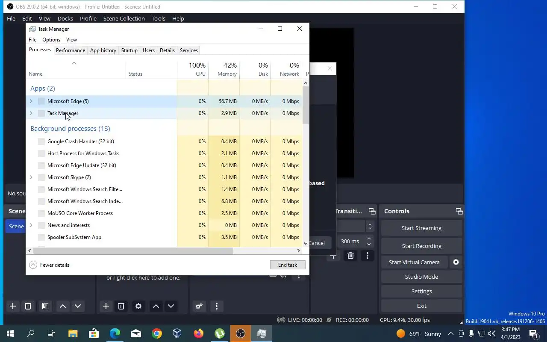Pop out the Scene Transitions dock
The height and width of the screenshot is (342, 547).
point(372,211)
